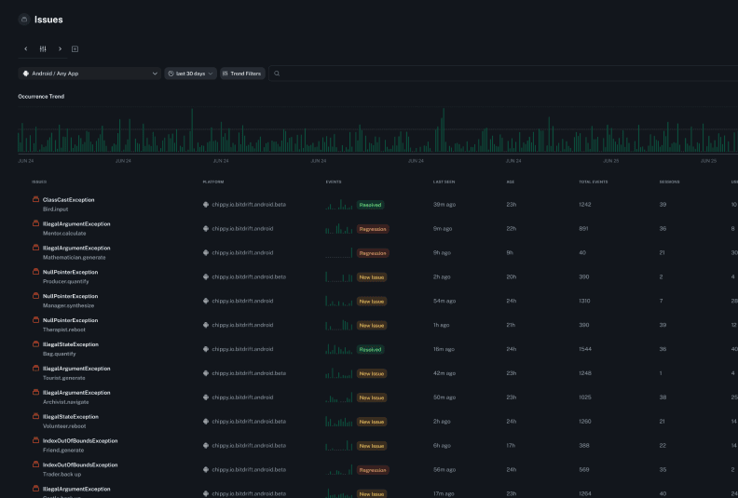The width and height of the screenshot is (738, 498).
Task: Focus the issues search input field
Action: pos(503,74)
